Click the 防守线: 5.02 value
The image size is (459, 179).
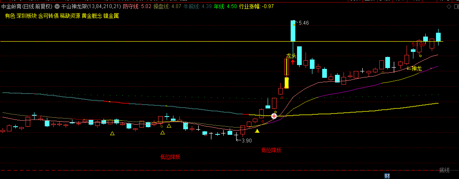137,6
